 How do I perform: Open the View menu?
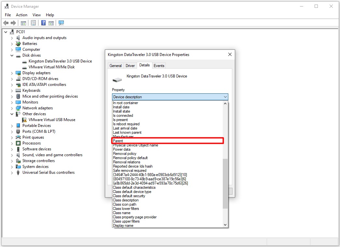[x=37, y=15]
